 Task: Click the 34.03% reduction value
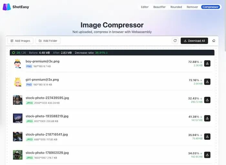194,153
